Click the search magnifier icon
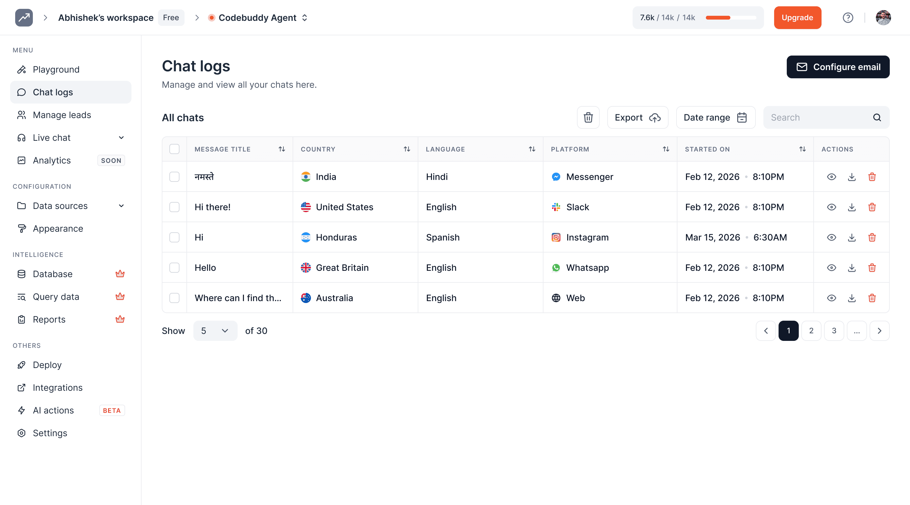 [877, 117]
